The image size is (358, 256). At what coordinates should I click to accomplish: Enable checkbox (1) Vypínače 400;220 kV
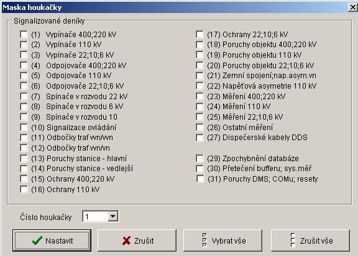[x=24, y=34]
